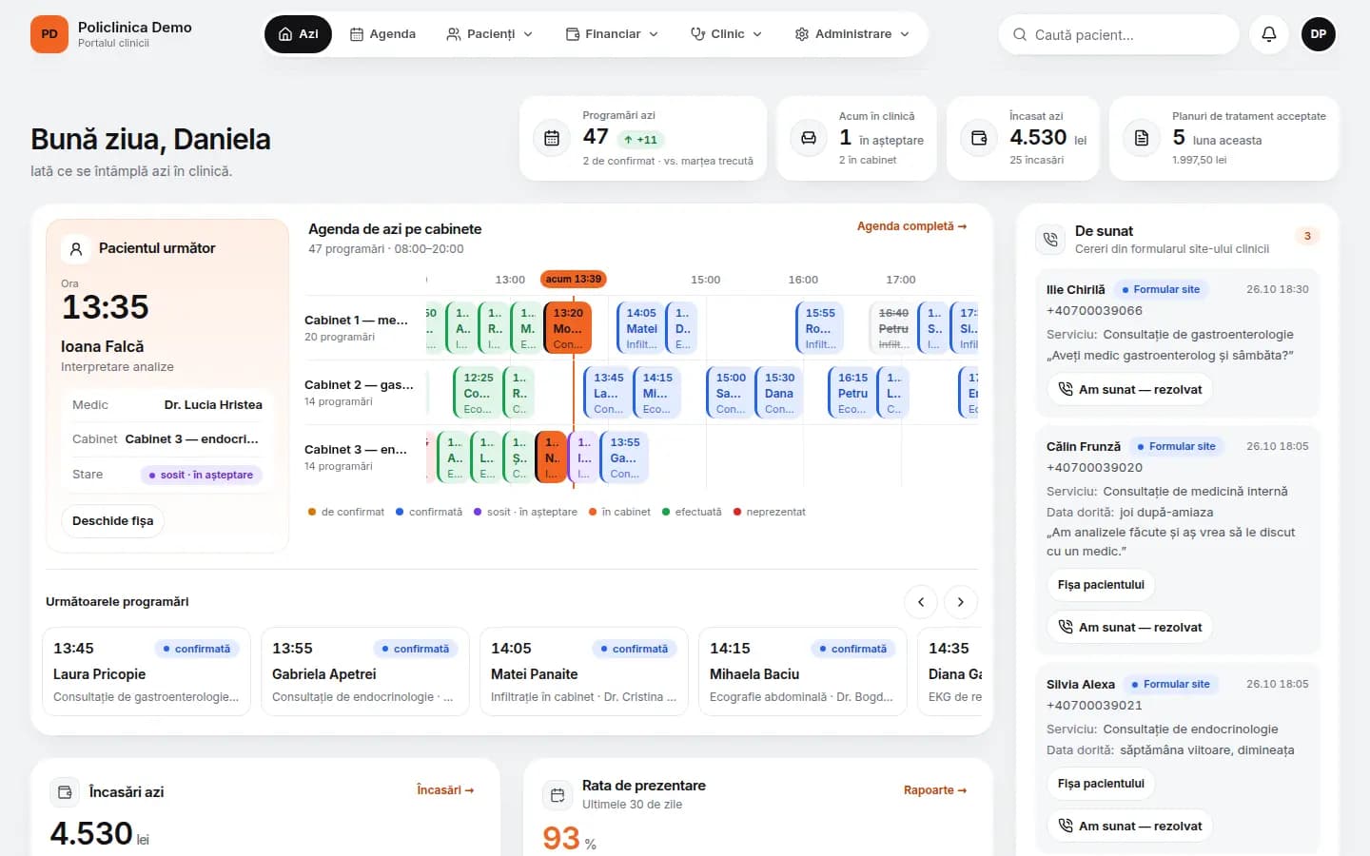Open Fișa pacientului for Silvia Alexa
Screen dimensions: 1370x856
click(1101, 784)
